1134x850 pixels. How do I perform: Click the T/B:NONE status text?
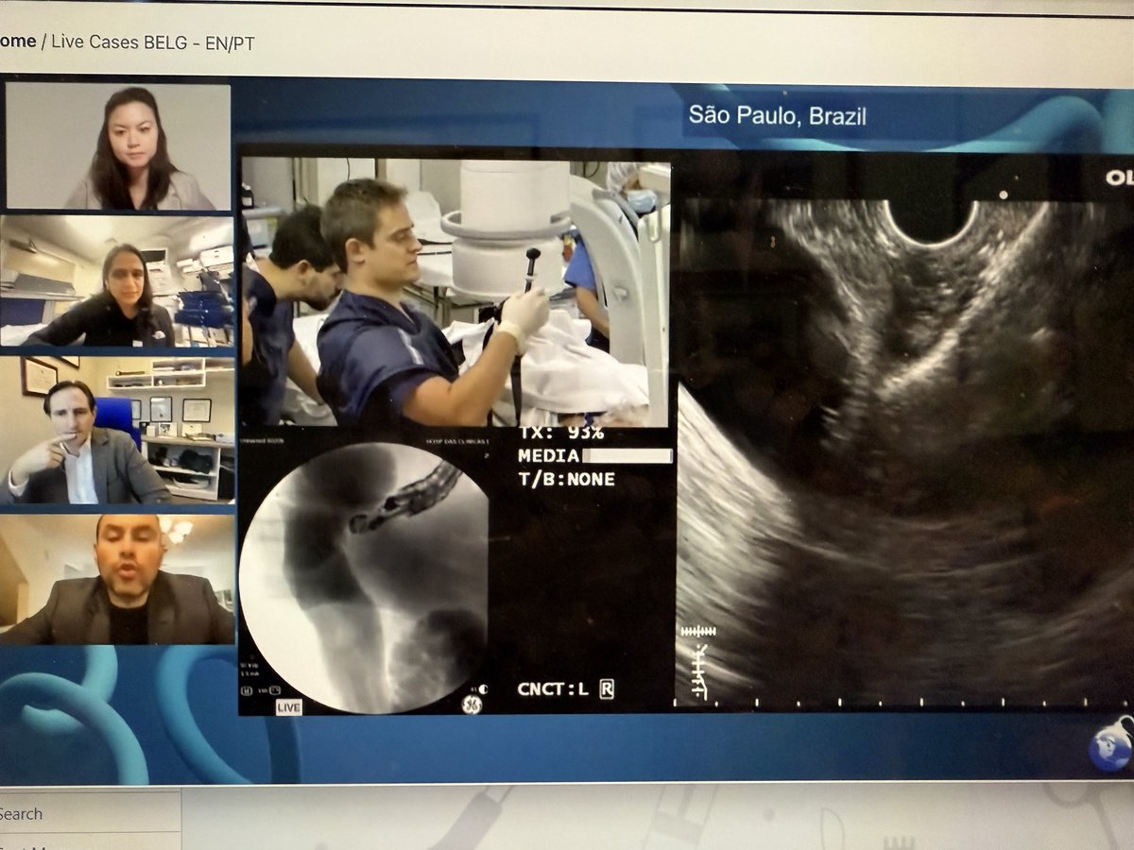coord(566,479)
